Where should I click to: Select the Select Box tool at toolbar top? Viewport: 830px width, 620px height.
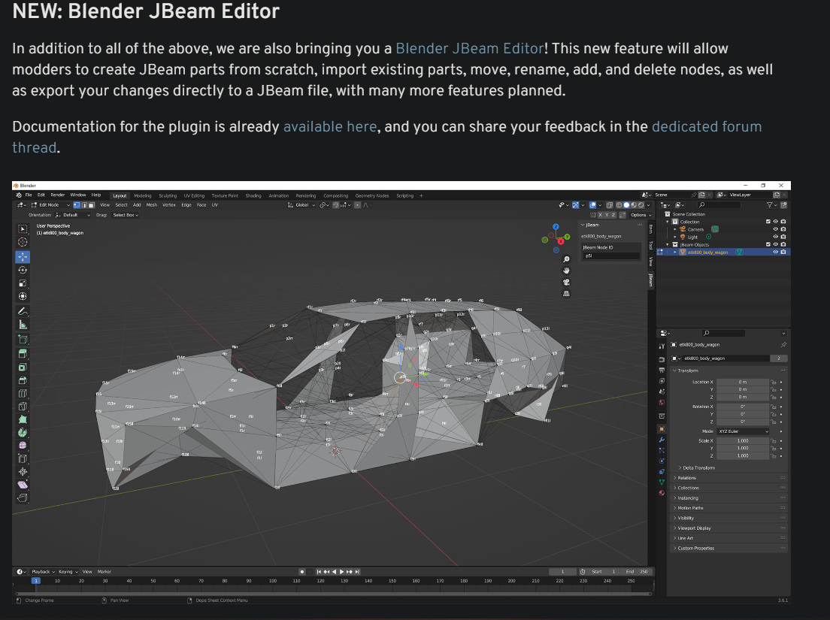[23, 228]
